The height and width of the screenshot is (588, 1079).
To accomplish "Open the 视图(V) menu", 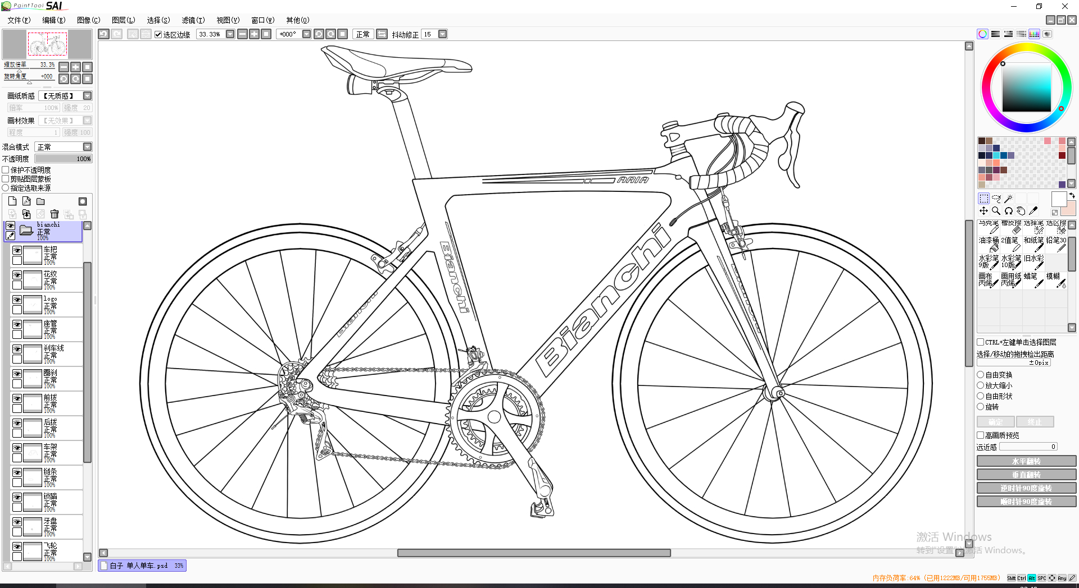I will [228, 20].
